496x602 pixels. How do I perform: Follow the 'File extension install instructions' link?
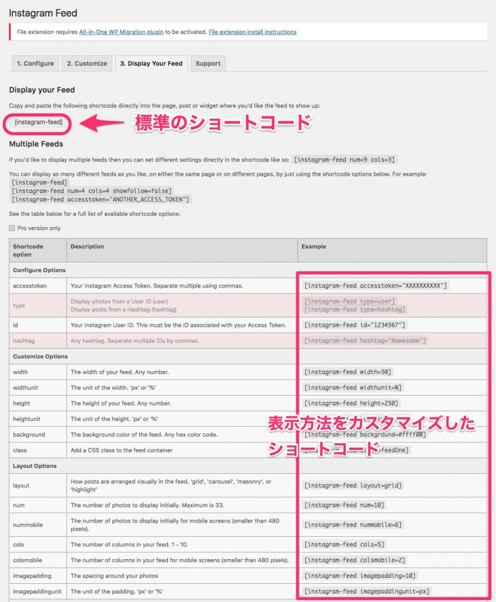tap(253, 32)
